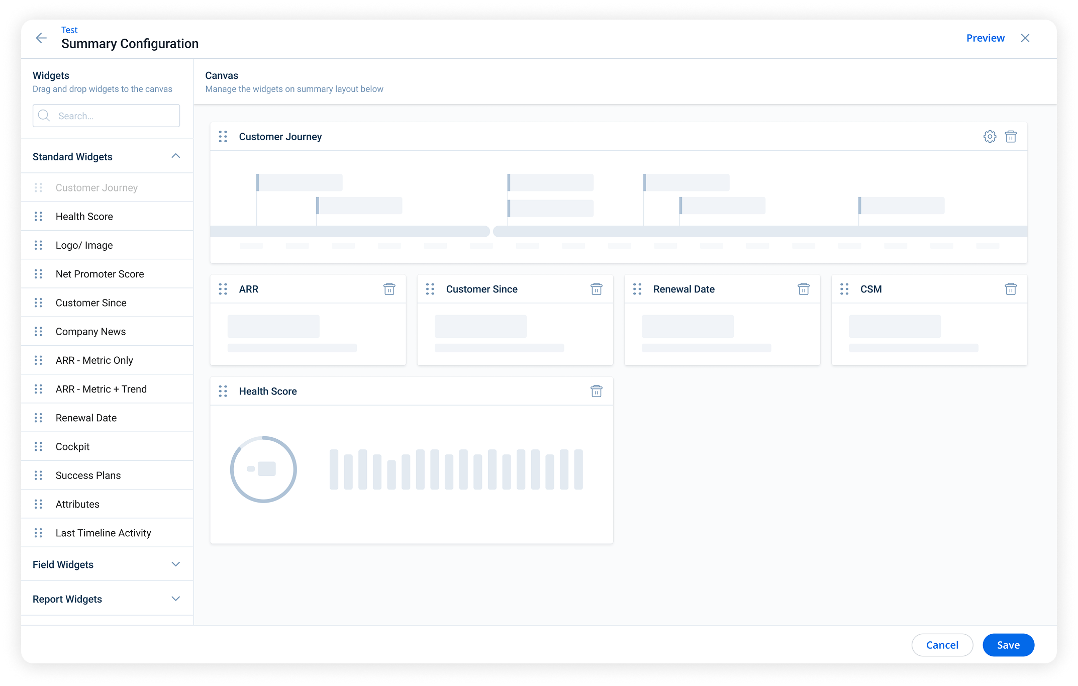
Task: Select Net Promoter Score widget entry
Action: point(107,273)
